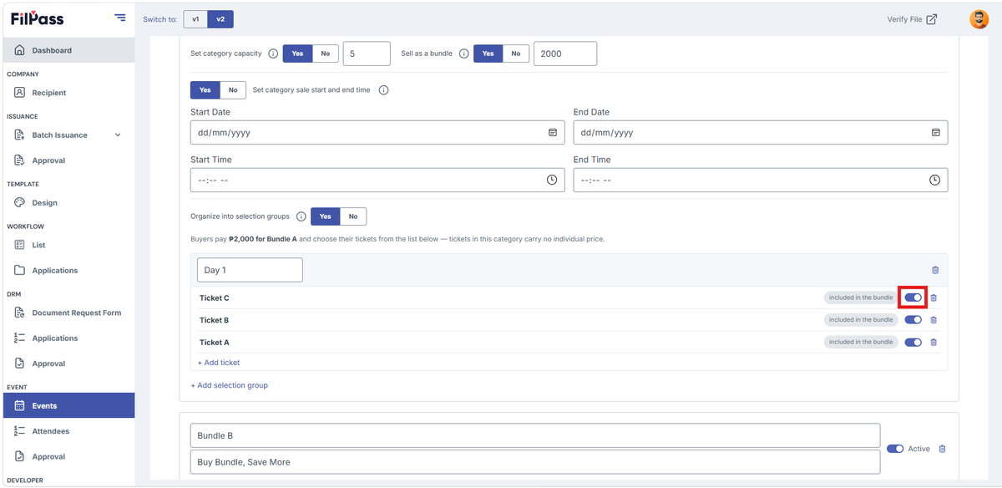Focus the End Time field
The width and height of the screenshot is (1002, 488).
click(x=761, y=180)
